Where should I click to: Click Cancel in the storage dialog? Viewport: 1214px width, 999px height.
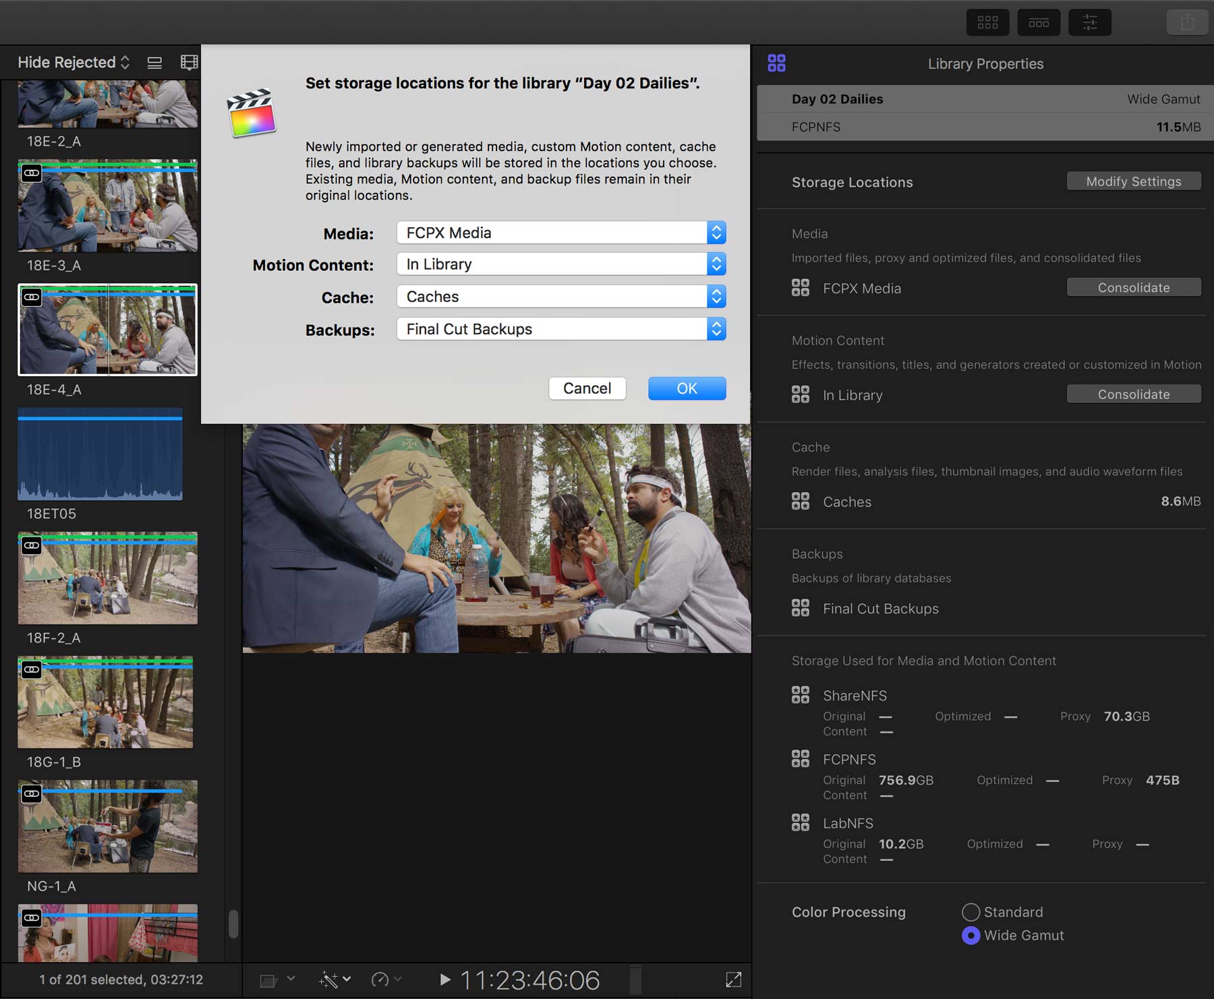tap(587, 388)
